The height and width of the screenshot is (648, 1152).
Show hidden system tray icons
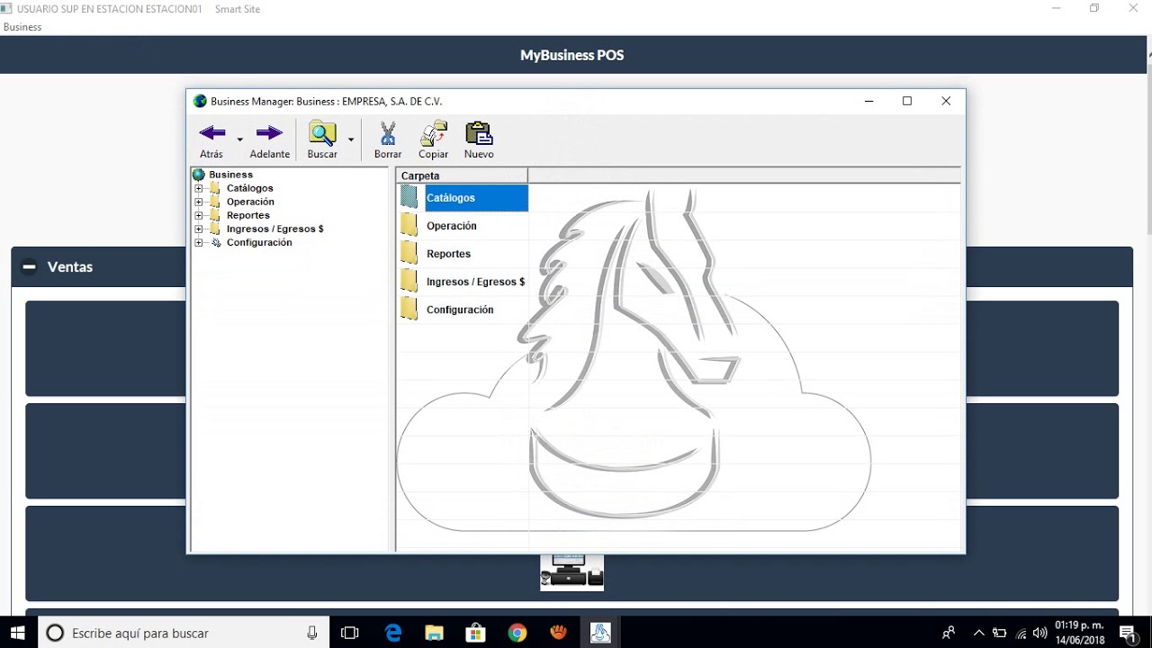click(979, 633)
